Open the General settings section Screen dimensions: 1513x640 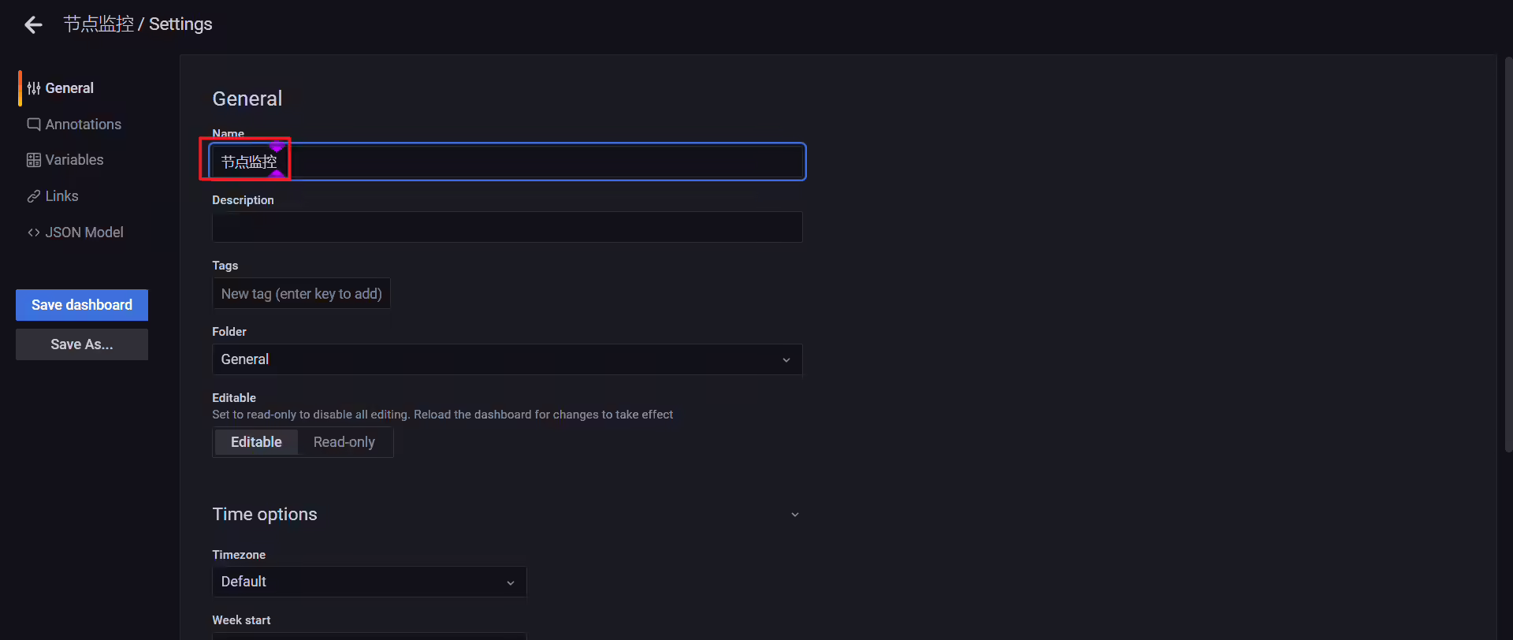(x=69, y=88)
